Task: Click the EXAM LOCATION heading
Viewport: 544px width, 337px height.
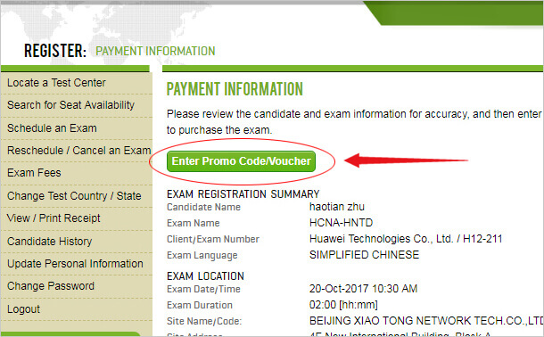Action: [x=205, y=276]
